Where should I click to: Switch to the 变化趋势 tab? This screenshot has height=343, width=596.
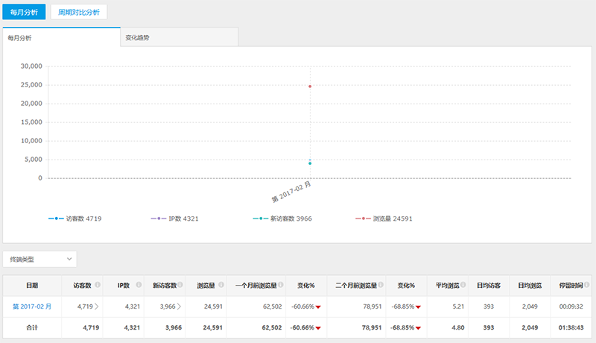click(x=179, y=37)
